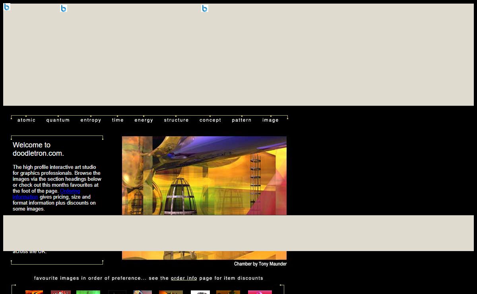Open the concept gallery section
The height and width of the screenshot is (294, 477).
coord(210,120)
